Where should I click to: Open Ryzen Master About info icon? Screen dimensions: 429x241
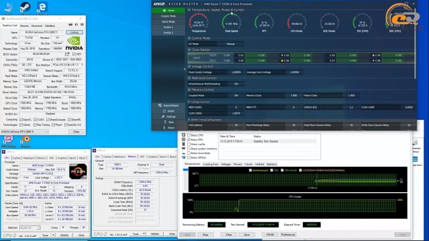pyautogui.click(x=164, y=128)
